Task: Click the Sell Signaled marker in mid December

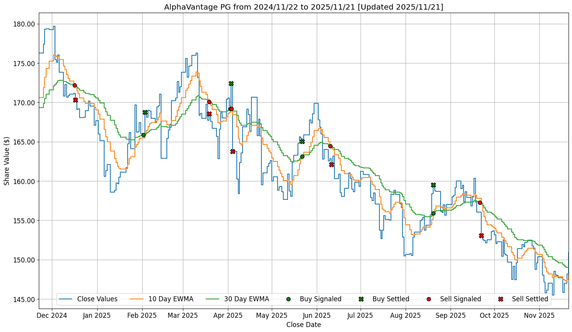Action: (75, 85)
